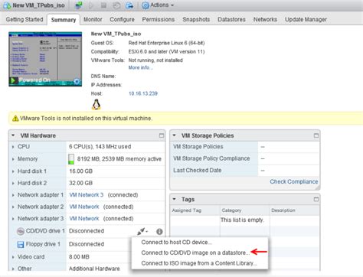Viewport: 363px width, 277px height.
Task: Switch to the Snapshots tab
Action: 196,19
